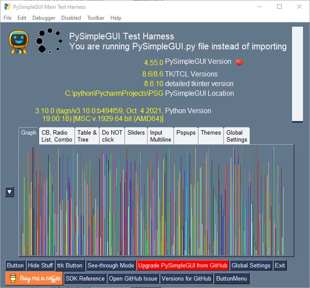Click Open GitHub Issue button

pyautogui.click(x=133, y=278)
